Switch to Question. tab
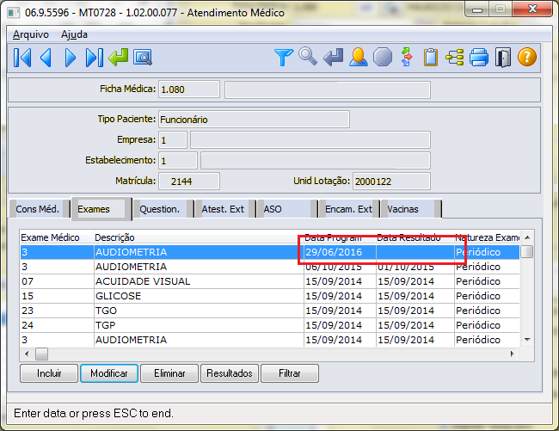 163,209
